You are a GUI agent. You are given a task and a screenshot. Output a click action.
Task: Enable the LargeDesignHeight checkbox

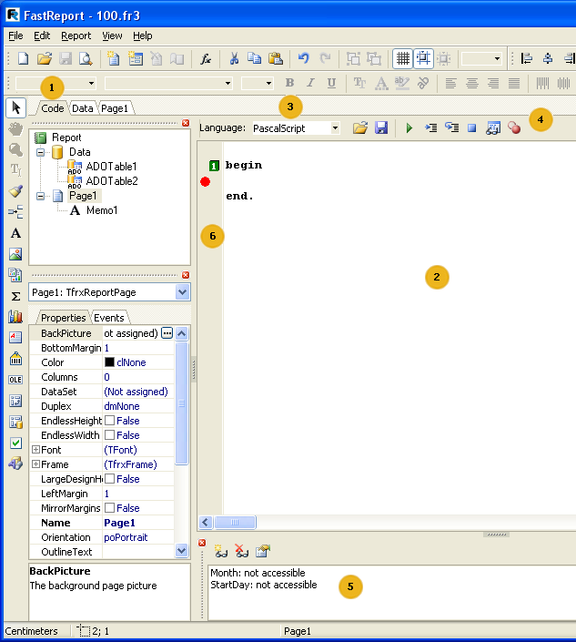coord(110,479)
